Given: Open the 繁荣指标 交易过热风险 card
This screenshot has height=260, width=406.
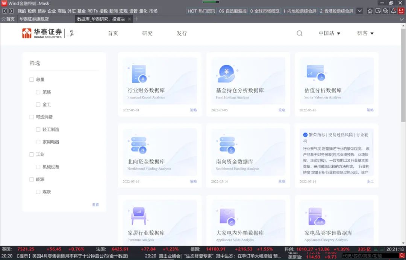Looking at the screenshot, I should tap(336, 155).
